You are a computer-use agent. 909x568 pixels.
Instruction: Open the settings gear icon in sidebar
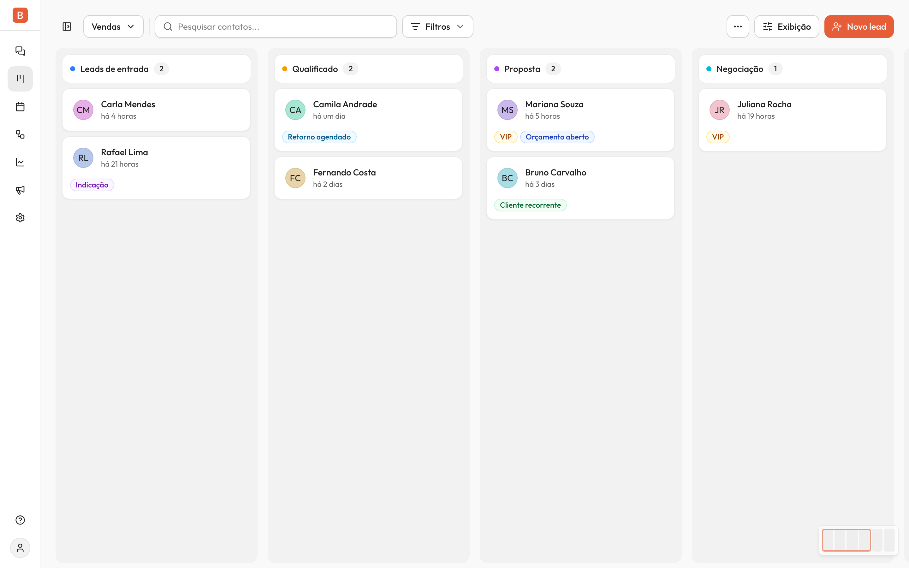(20, 218)
